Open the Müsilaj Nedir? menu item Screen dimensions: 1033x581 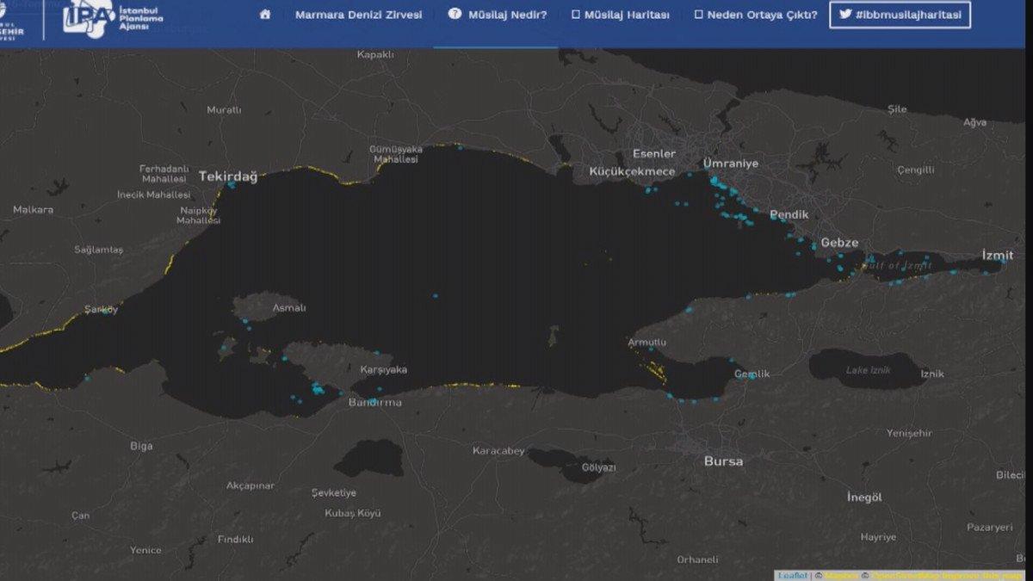(x=507, y=15)
